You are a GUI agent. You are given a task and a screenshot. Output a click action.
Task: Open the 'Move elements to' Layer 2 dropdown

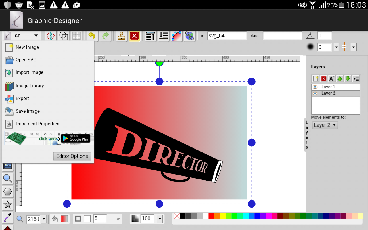point(325,125)
